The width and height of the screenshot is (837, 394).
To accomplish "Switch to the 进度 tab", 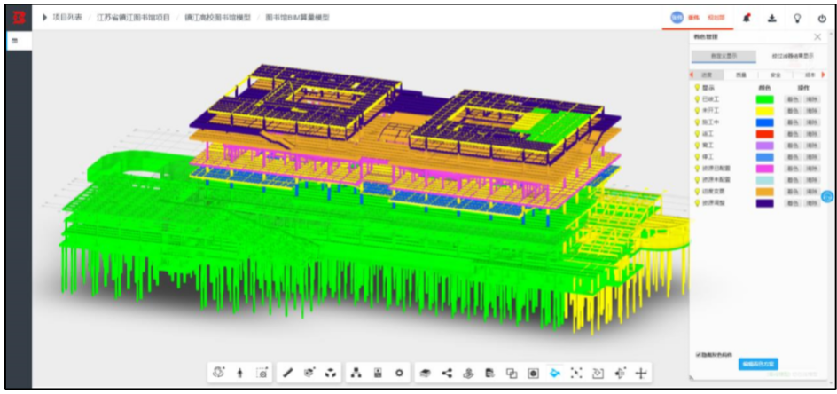I will coord(708,75).
